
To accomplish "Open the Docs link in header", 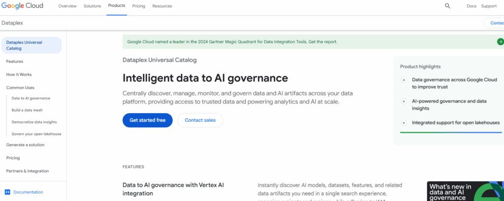I will pos(472,6).
